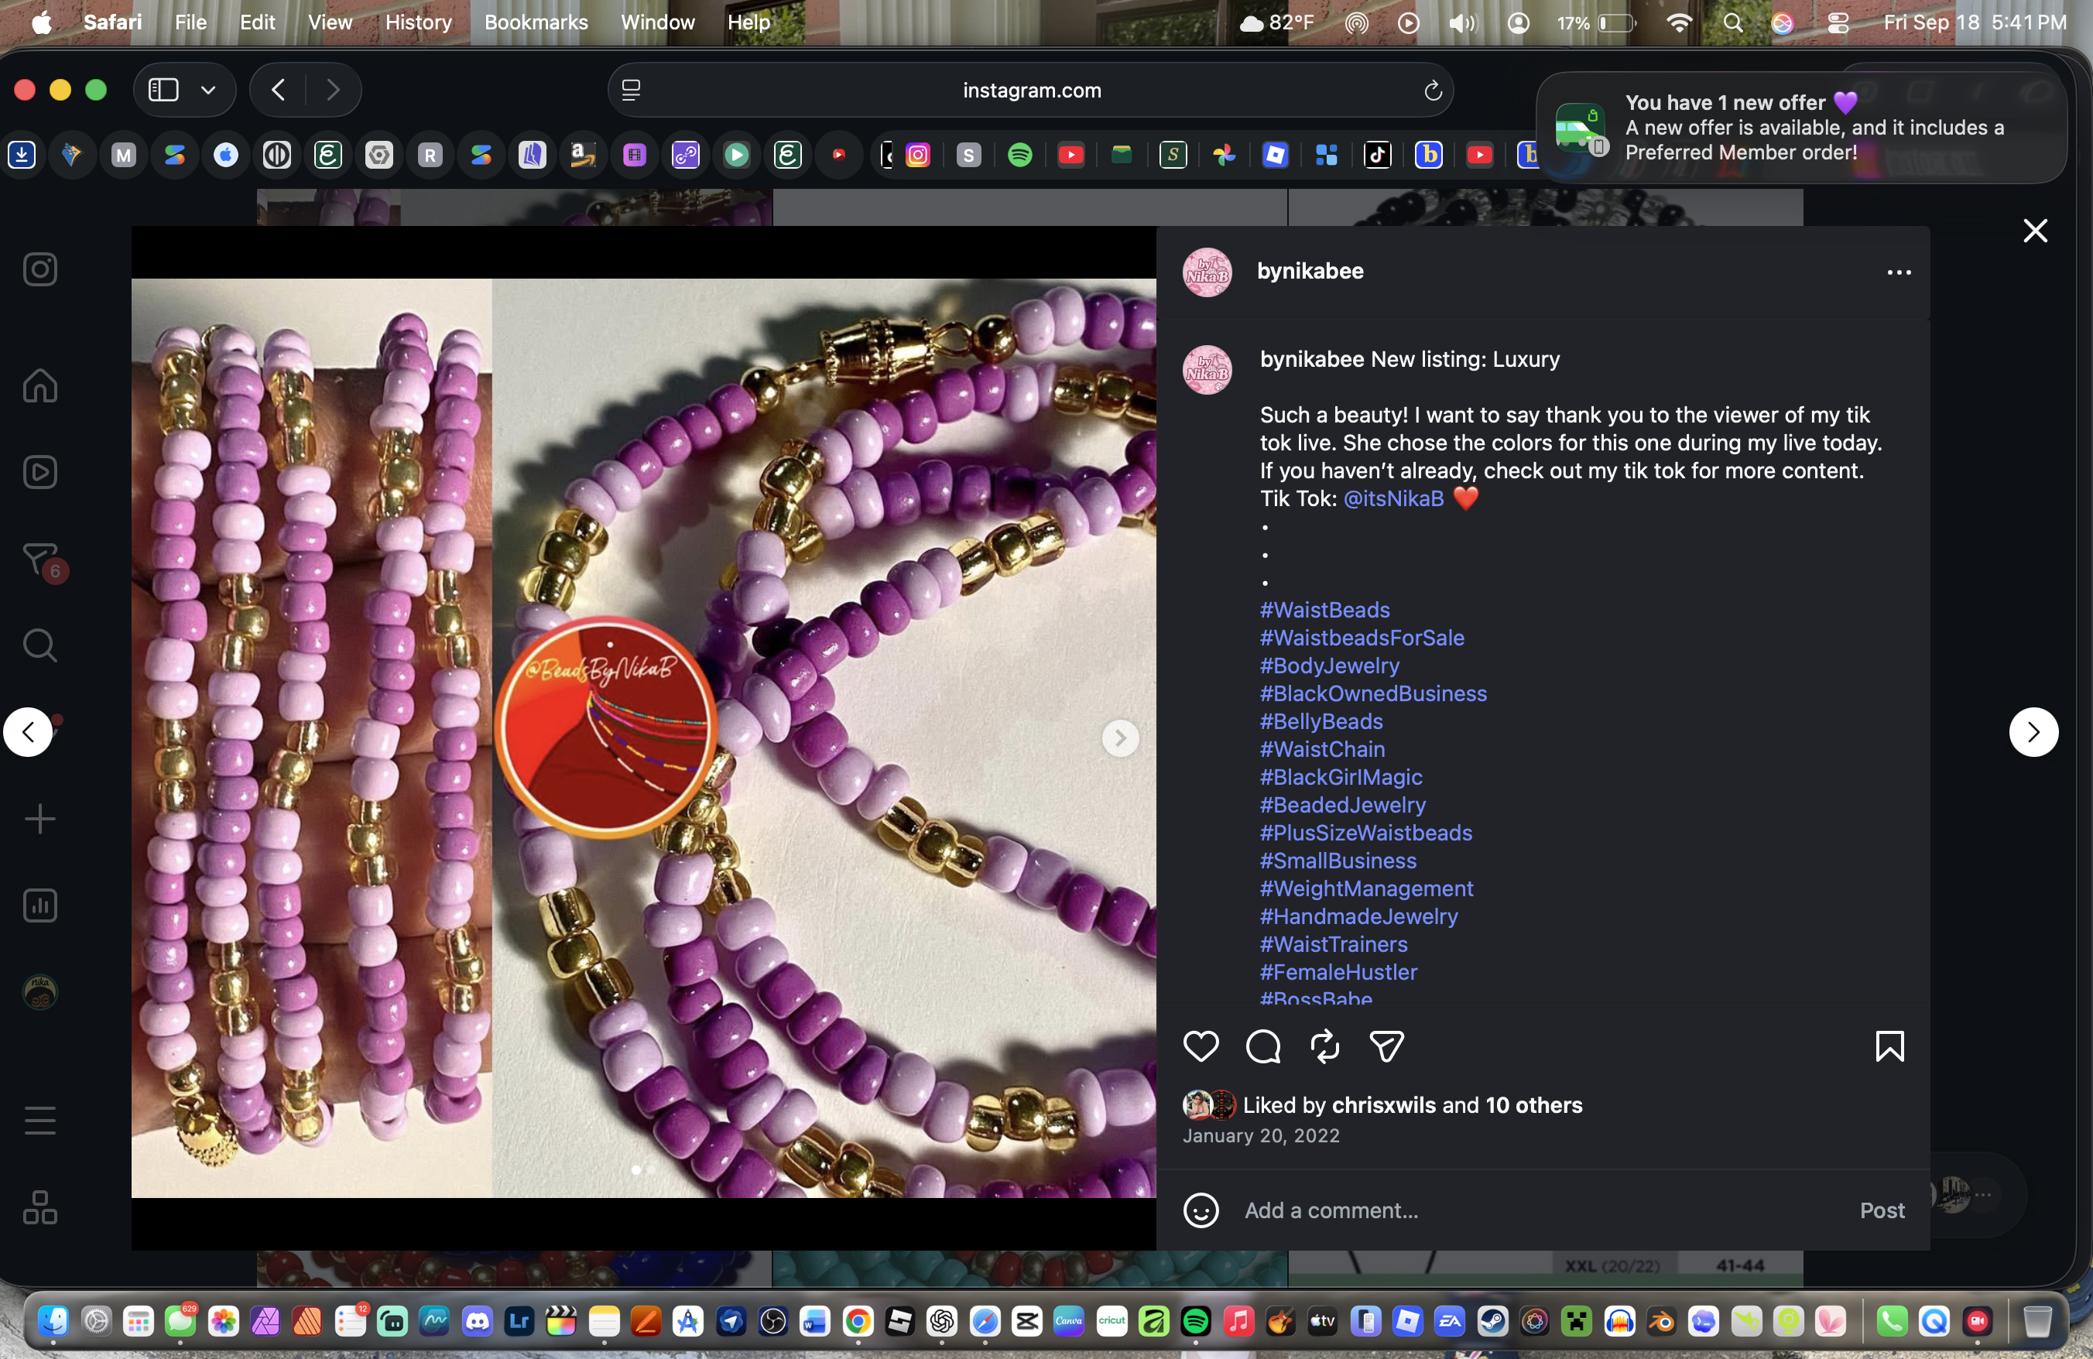This screenshot has height=1359, width=2093.
Task: View the 10 others who liked
Action: (1533, 1105)
